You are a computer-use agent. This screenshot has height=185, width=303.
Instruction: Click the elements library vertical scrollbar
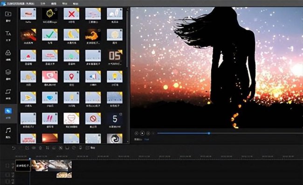tap(127, 39)
